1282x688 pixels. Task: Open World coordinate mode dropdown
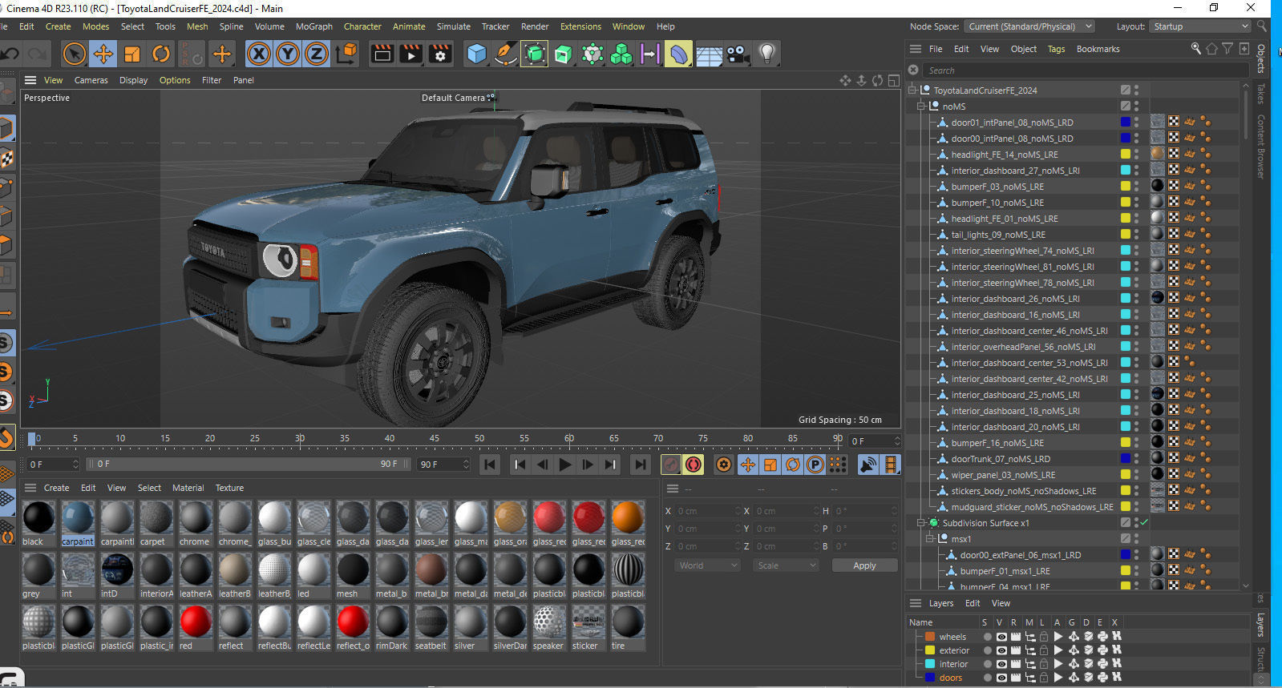click(x=708, y=565)
